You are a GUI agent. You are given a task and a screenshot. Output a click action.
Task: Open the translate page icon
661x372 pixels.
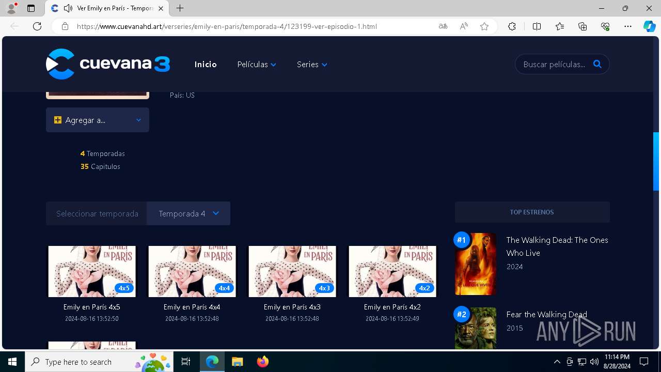pyautogui.click(x=443, y=26)
